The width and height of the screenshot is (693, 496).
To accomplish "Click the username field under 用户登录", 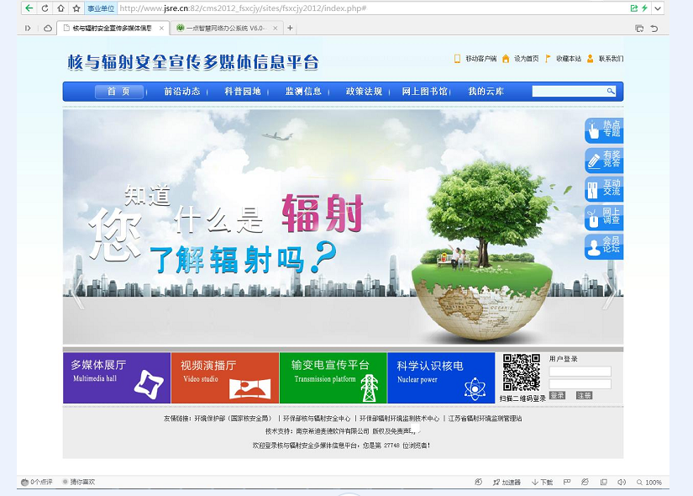I will [x=580, y=371].
